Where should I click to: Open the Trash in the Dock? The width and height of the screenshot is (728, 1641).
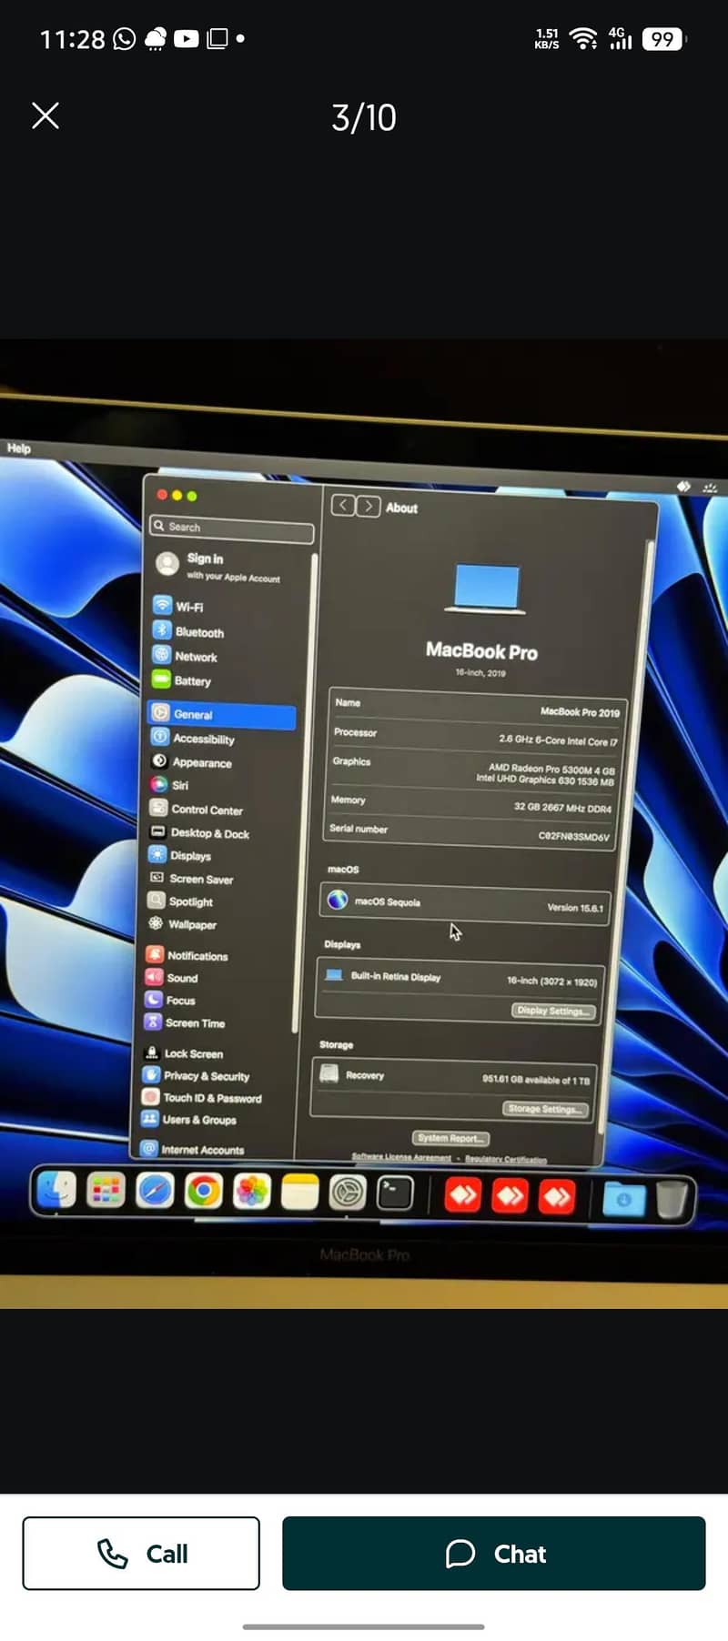[672, 1199]
